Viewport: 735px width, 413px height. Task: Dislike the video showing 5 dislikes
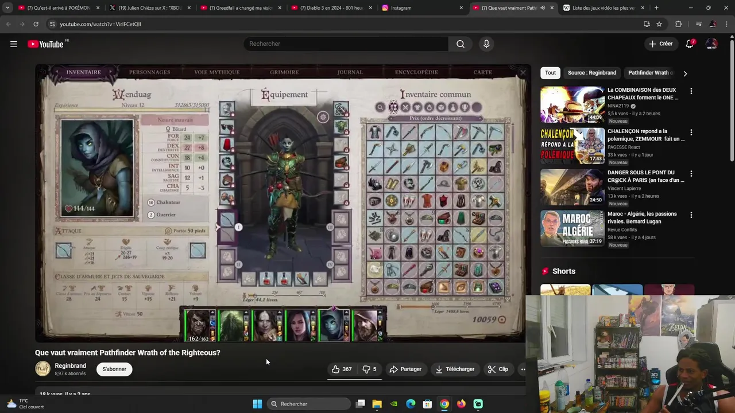(370, 369)
